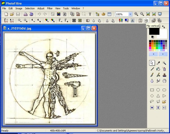Click Gamma plus icon
Image resolution: width=170 pixels, height=134 pixels.
click(66, 20)
